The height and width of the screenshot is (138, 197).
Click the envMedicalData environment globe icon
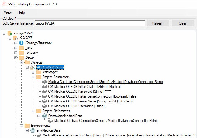coord(33,130)
